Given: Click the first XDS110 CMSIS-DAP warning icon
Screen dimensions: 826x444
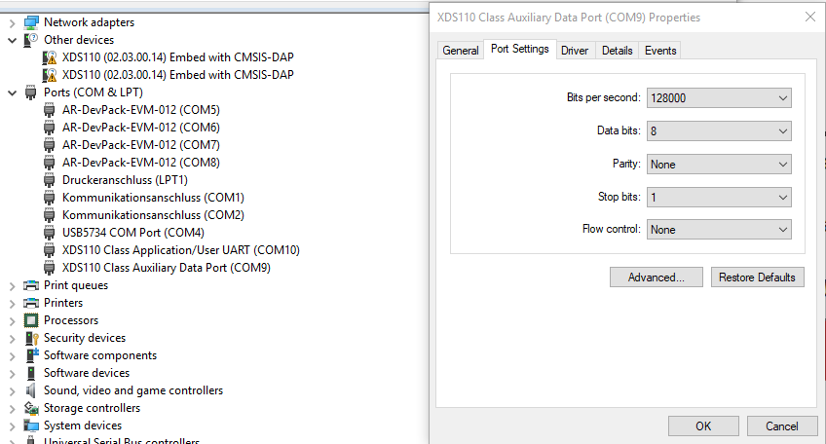Looking at the screenshot, I should pos(50,57).
